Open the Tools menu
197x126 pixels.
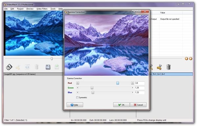point(53,9)
